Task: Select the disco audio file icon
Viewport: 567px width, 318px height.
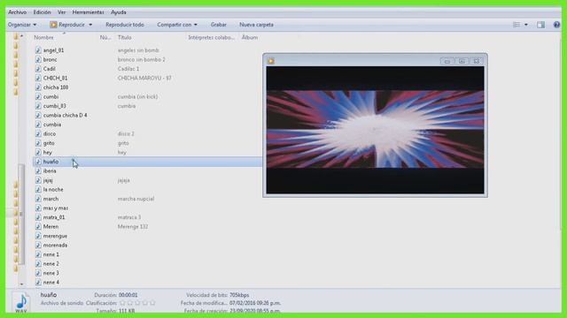Action: pyautogui.click(x=38, y=133)
